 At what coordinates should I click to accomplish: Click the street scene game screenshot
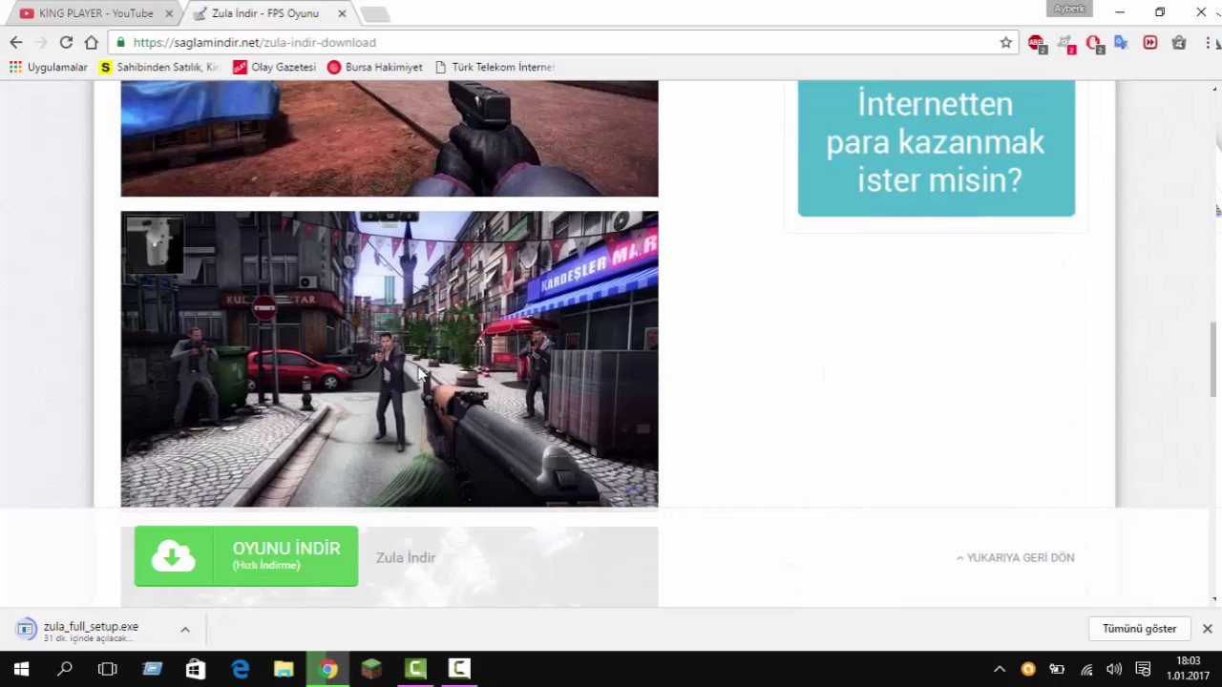390,359
